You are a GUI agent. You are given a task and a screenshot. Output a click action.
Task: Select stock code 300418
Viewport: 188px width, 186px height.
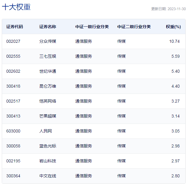click(13, 86)
